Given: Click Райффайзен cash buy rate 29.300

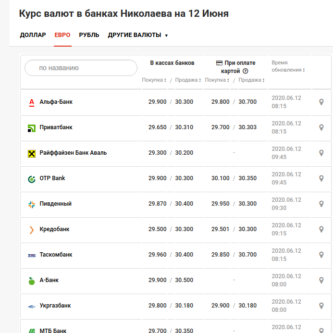Looking at the screenshot, I should point(157,153).
